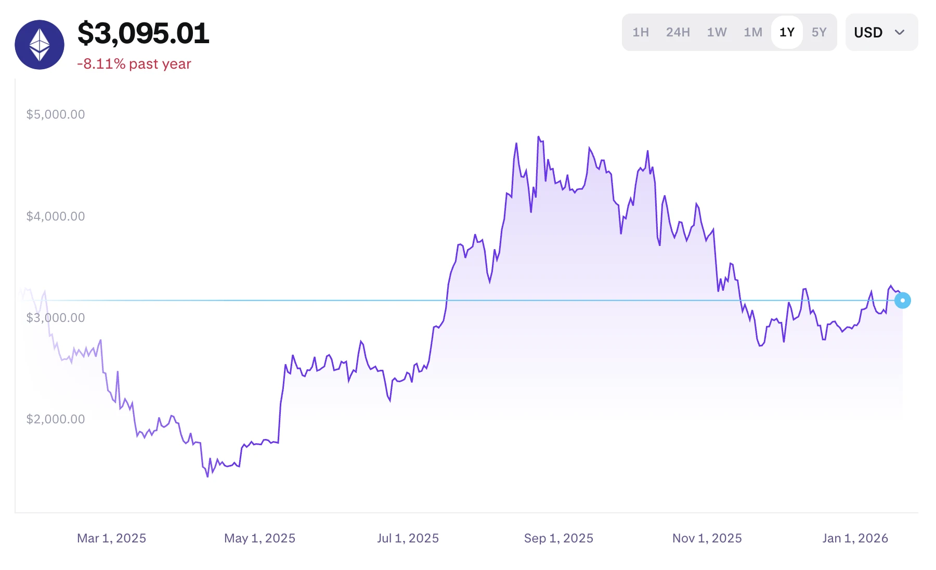Viewport: 936px width, 570px height.
Task: Click the Sep 1, 2025 date label
Action: pos(558,538)
